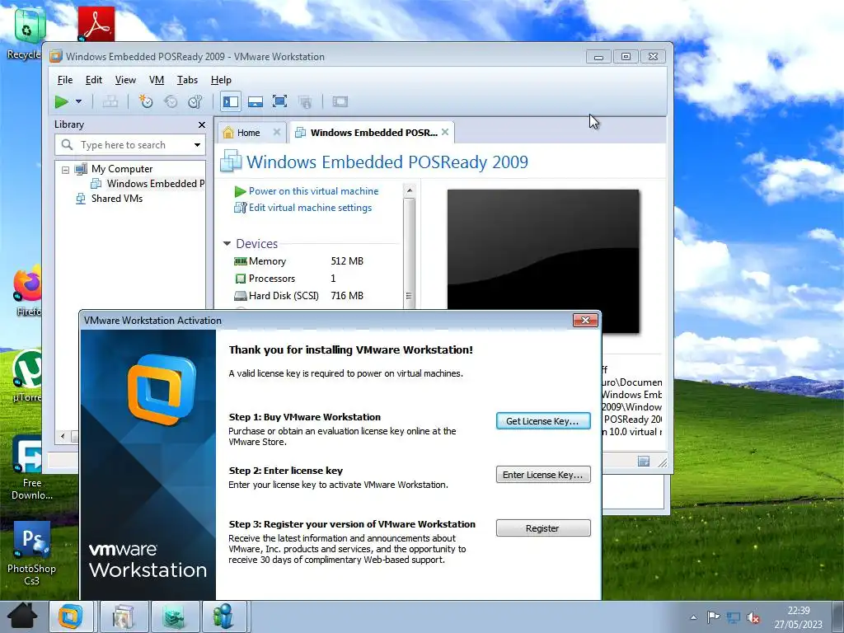Click the home Start button on taskbar
This screenshot has width=844, height=633.
pos(22,617)
